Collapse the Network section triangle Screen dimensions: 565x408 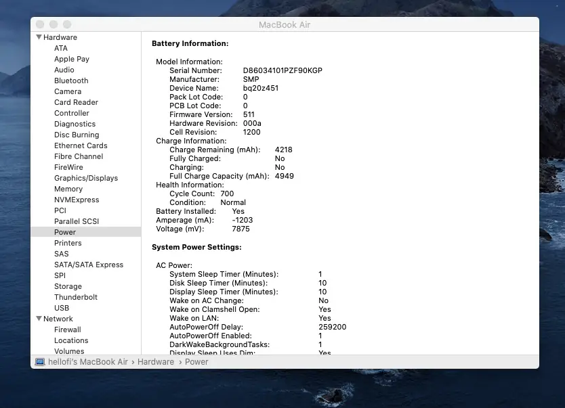pyautogui.click(x=39, y=319)
